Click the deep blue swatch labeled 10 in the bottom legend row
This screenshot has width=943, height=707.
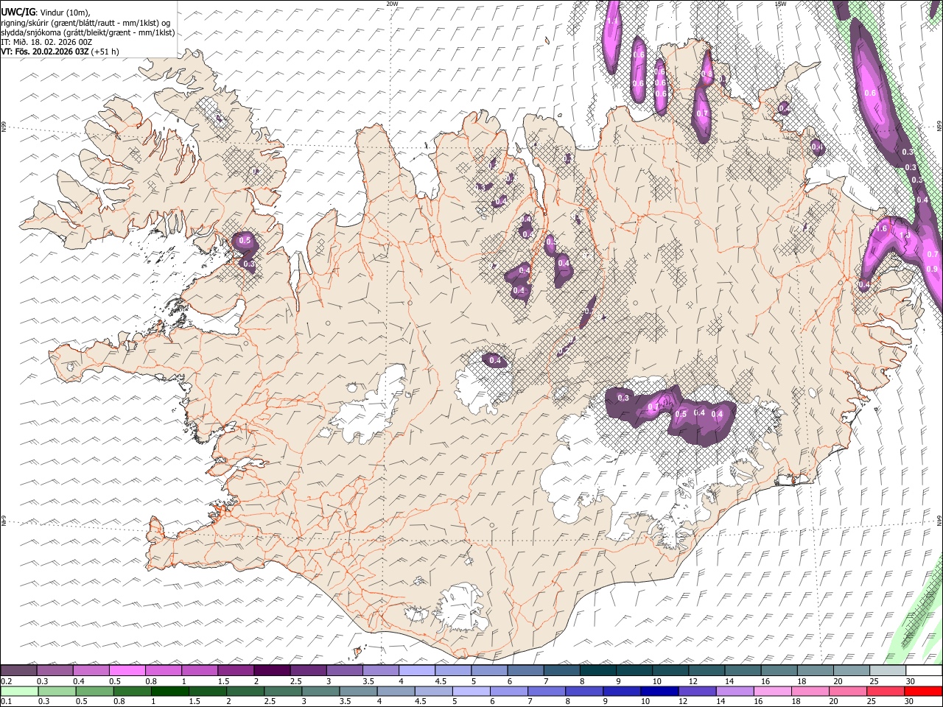pyautogui.click(x=658, y=691)
